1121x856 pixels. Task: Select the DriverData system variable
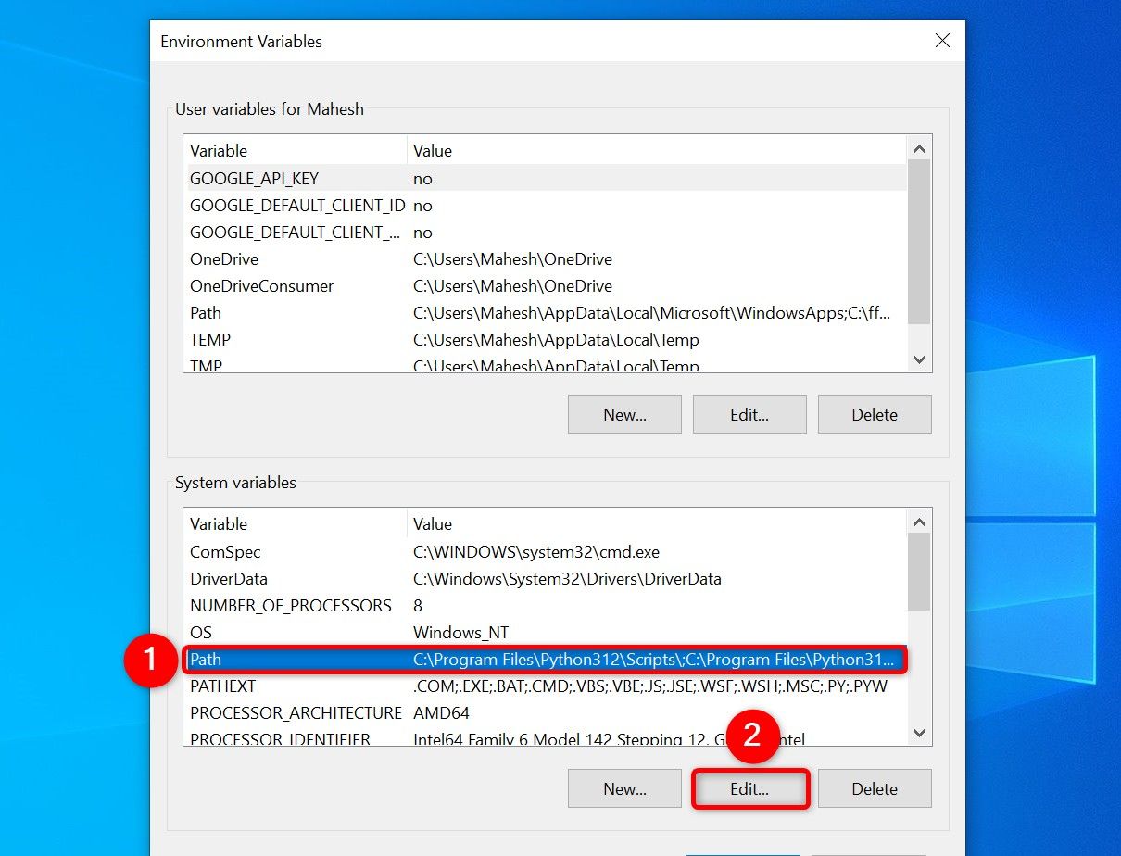(x=546, y=579)
